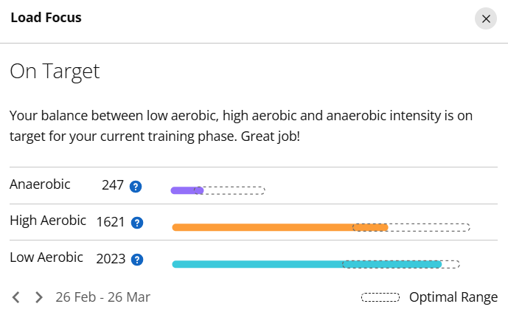508x315 pixels.
Task: Open the Low Aerobic help icon
Action: (137, 260)
